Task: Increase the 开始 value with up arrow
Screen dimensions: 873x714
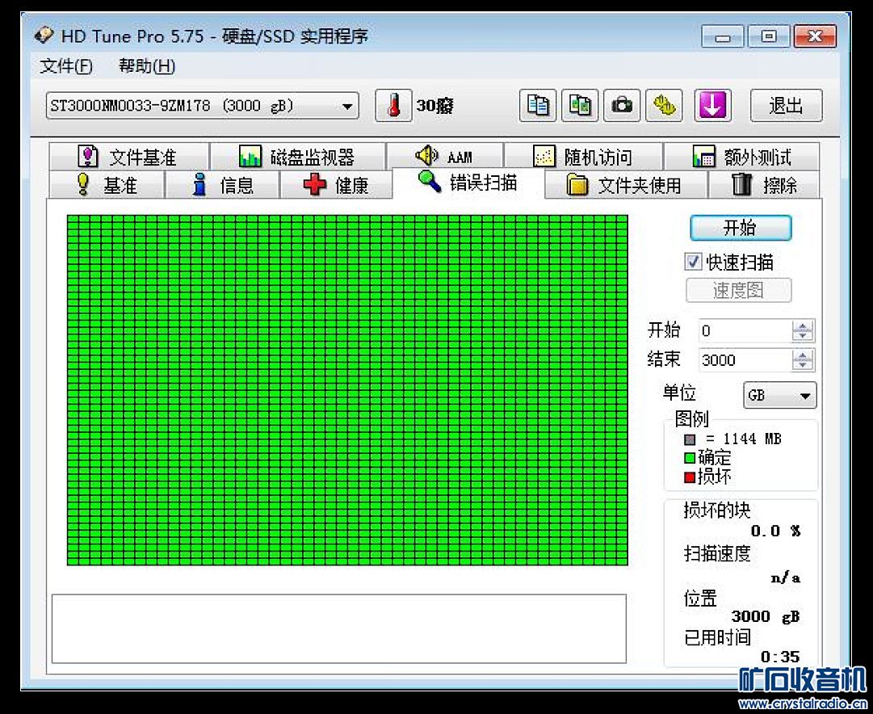Action: point(802,325)
